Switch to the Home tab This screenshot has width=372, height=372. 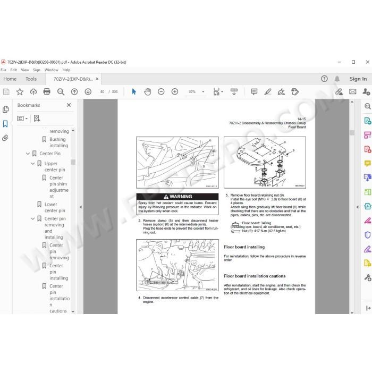coord(10,79)
